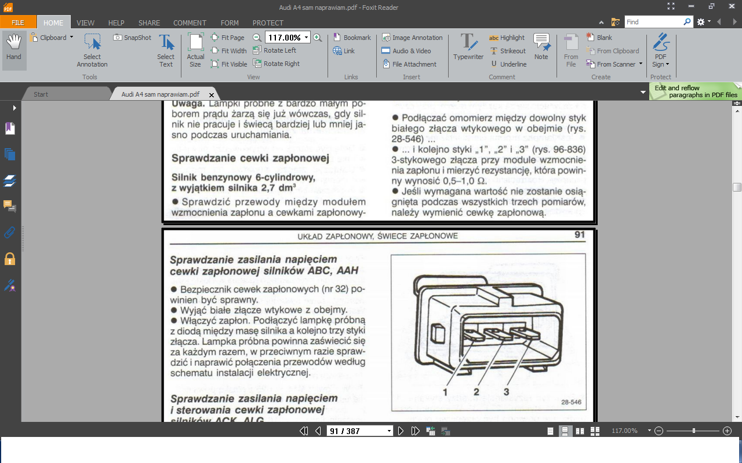The image size is (742, 463).
Task: Open the bookmarks panel in left sidebar
Action: pyautogui.click(x=9, y=128)
